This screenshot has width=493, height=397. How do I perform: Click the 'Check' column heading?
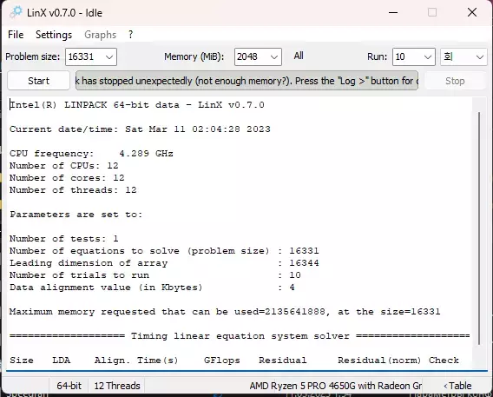coord(444,361)
